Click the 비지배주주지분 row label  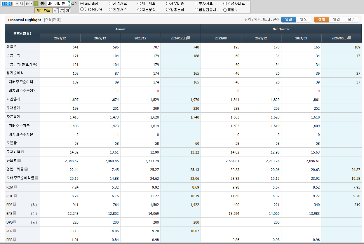coord(21,134)
